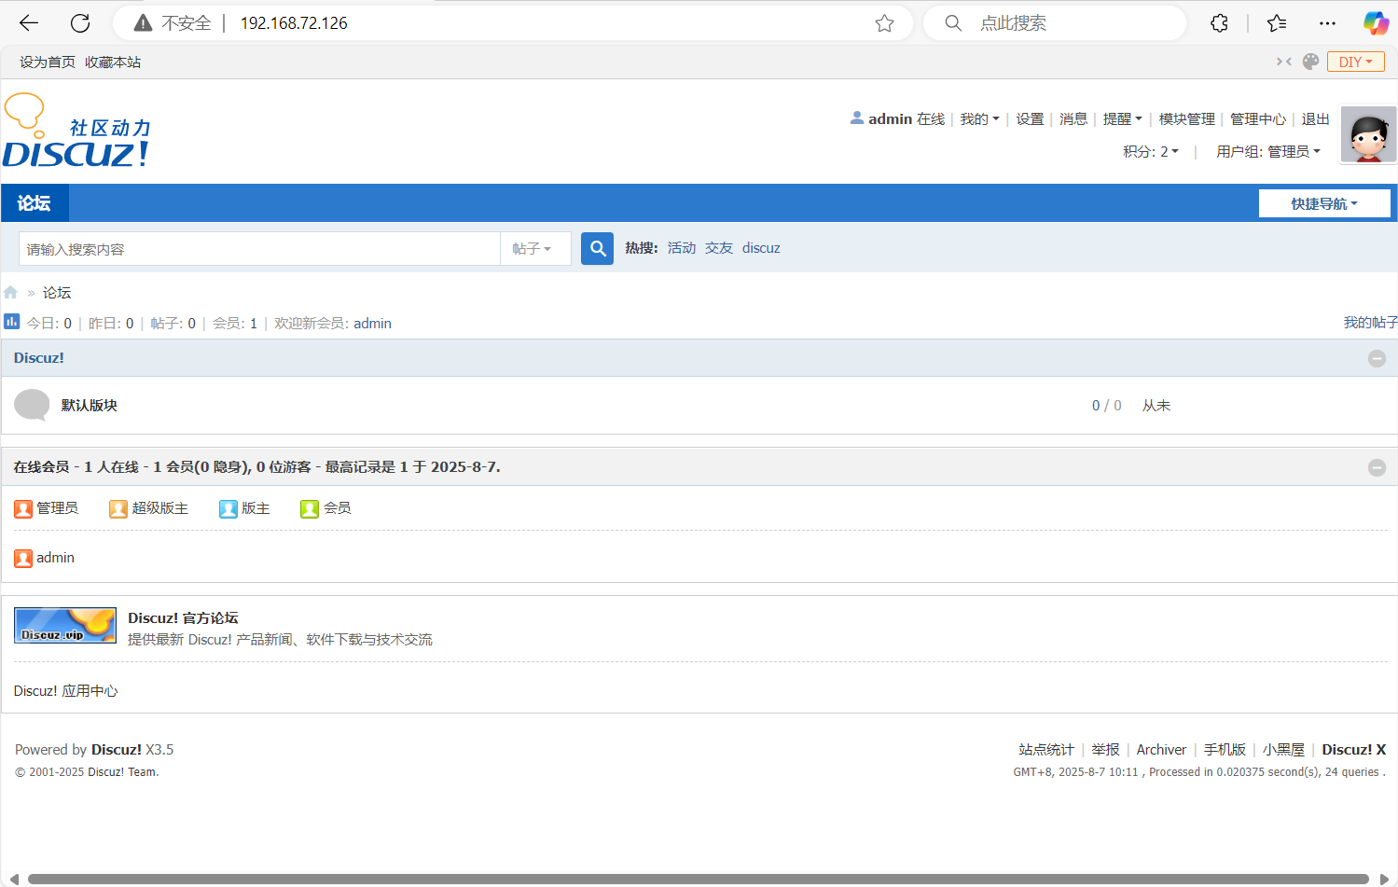Image resolution: width=1398 pixels, height=887 pixels.
Task: Open new member admin link in stats
Action: 372,323
